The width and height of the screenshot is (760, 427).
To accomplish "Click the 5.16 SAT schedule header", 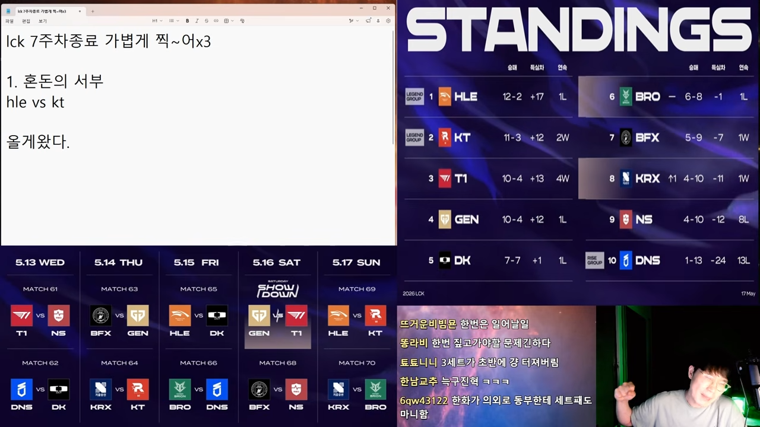I will point(277,262).
